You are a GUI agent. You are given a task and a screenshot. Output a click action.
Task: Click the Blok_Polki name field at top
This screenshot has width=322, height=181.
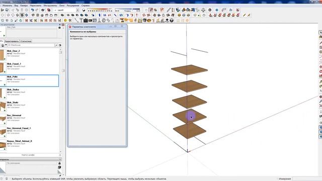(x=32, y=27)
